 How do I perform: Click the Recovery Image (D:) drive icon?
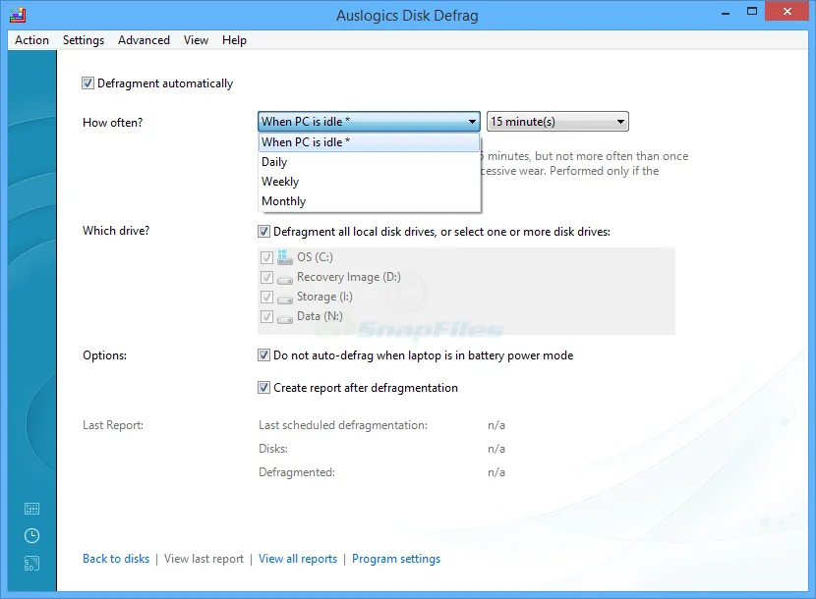tap(285, 280)
